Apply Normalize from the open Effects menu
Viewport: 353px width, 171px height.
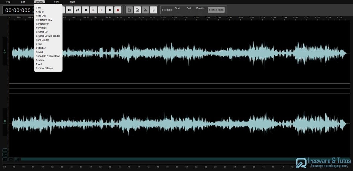coord(41,28)
